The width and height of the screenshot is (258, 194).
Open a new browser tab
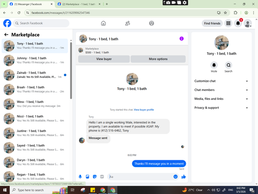(107, 4)
